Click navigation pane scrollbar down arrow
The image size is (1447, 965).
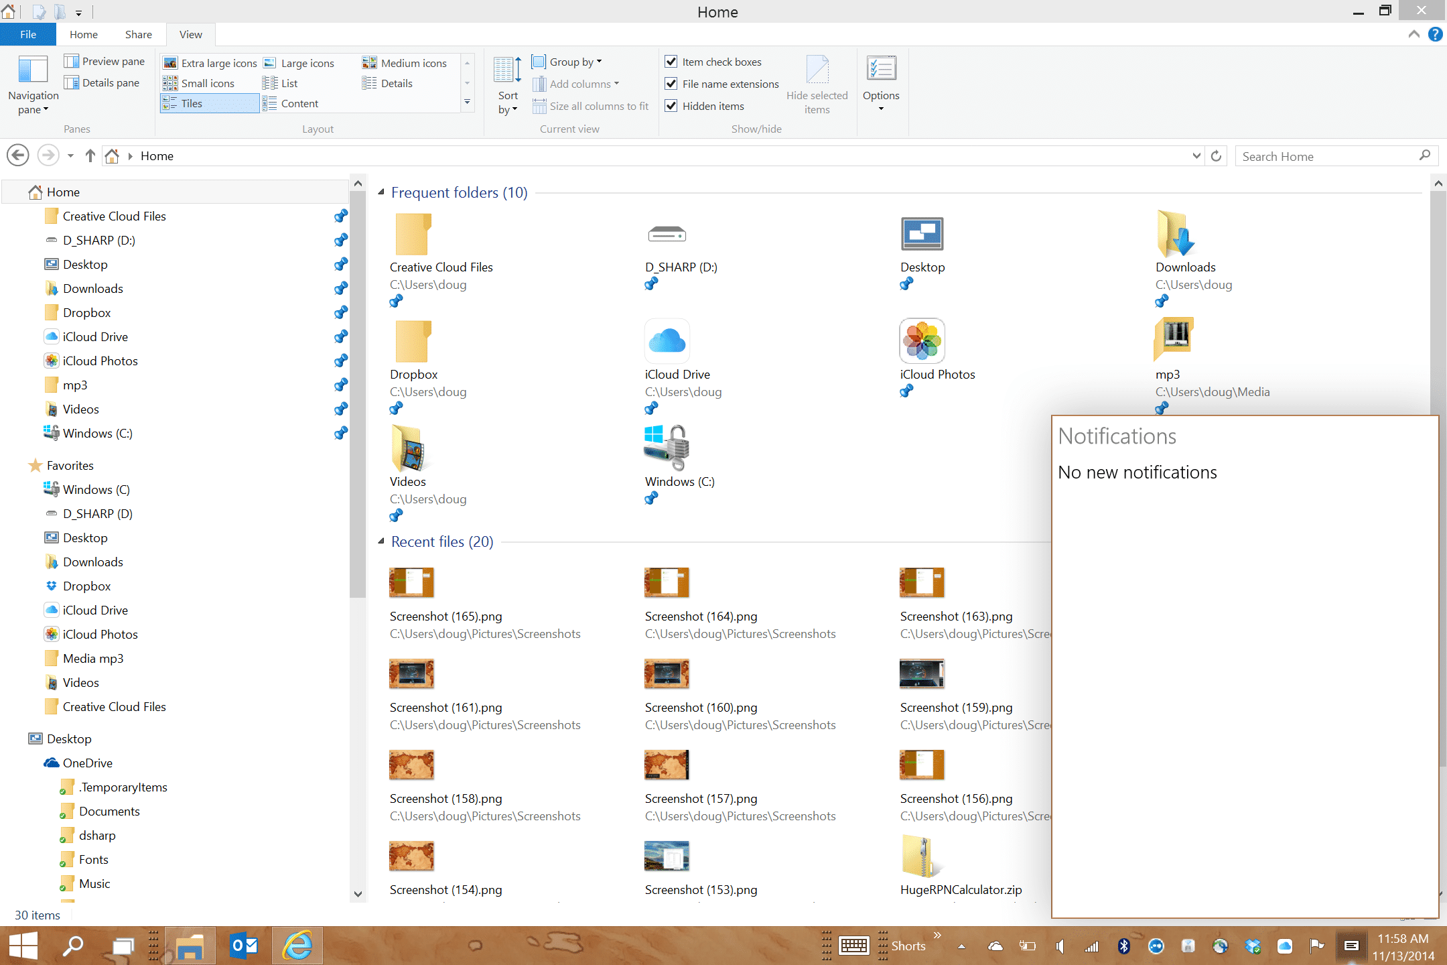coord(358,894)
